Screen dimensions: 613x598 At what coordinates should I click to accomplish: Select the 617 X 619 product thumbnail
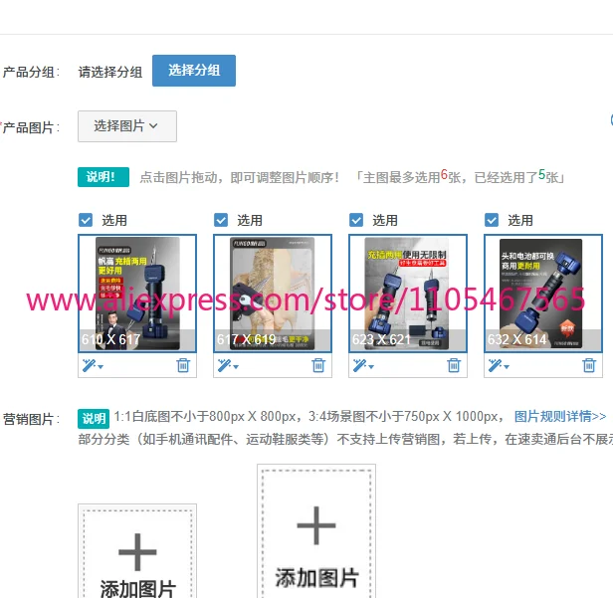(x=273, y=294)
